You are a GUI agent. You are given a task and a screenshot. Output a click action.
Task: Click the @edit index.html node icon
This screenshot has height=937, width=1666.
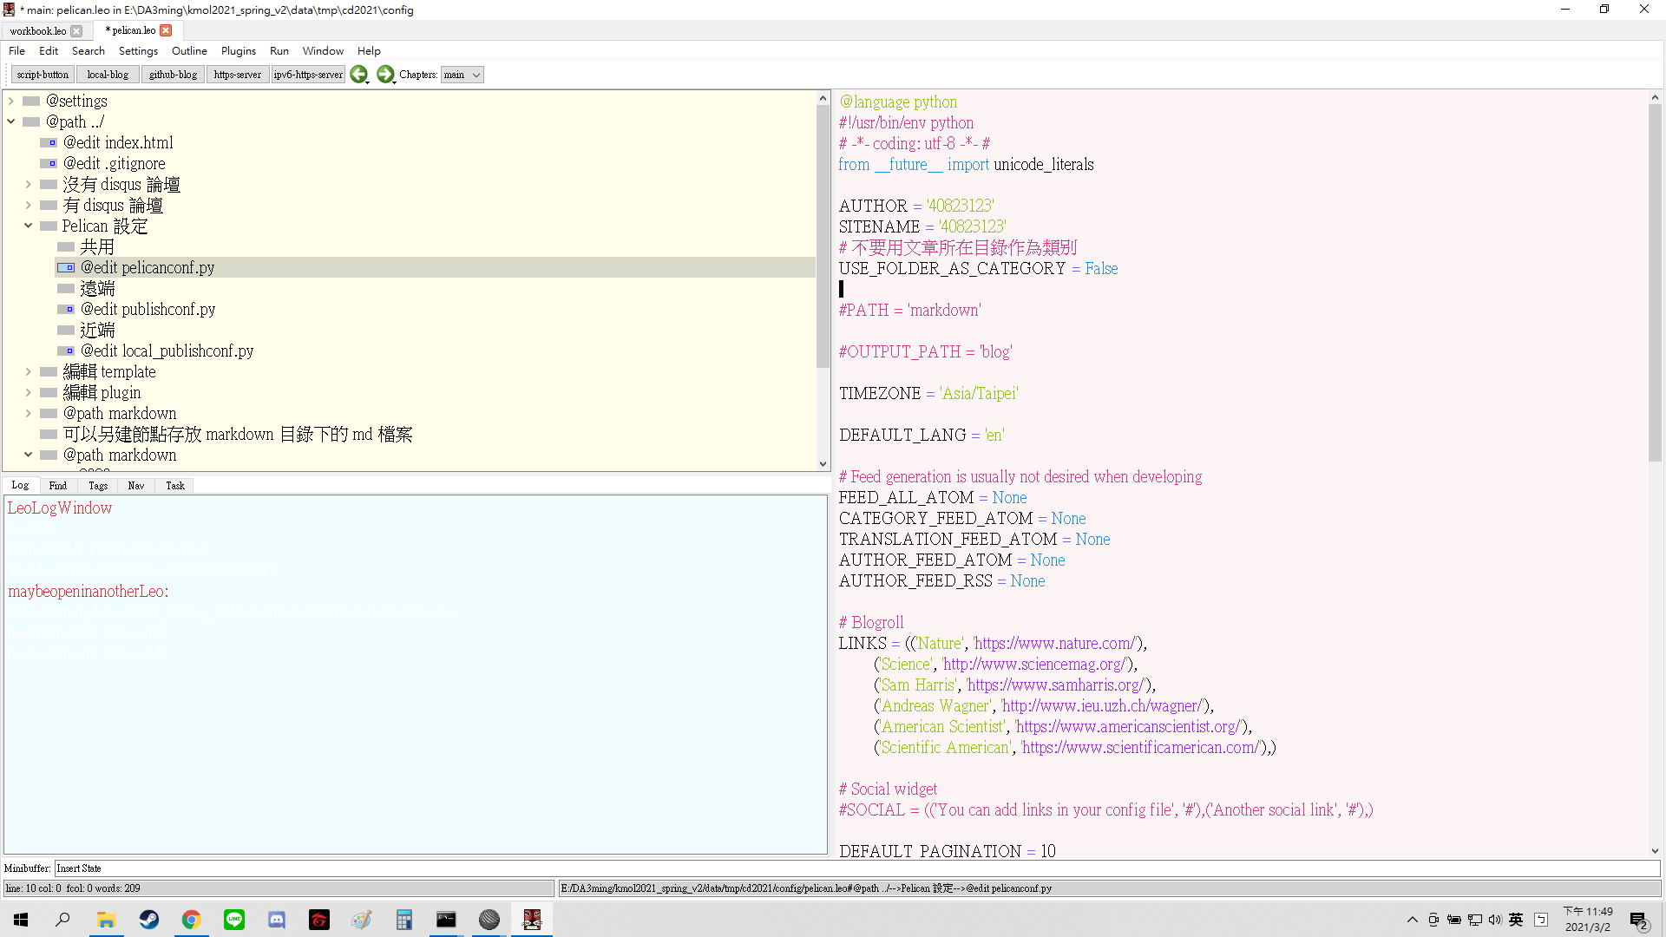click(49, 143)
